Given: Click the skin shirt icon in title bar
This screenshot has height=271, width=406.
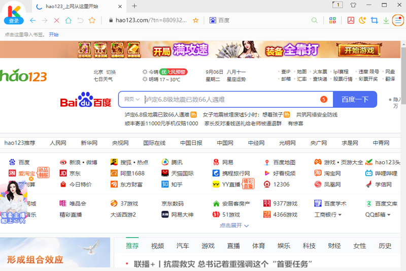Looking at the screenshot, I should click(353, 6).
